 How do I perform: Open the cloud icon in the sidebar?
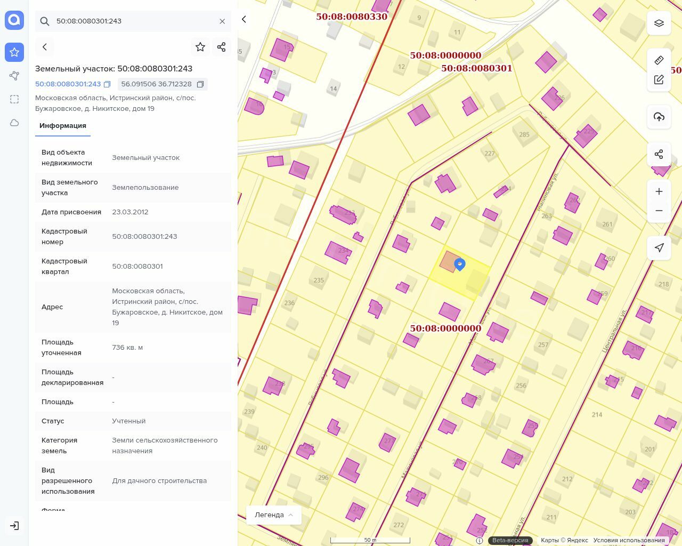point(14,123)
